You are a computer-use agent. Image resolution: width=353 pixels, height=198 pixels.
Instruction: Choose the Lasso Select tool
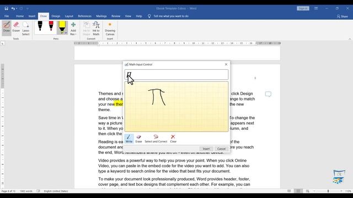pyautogui.click(x=26, y=28)
